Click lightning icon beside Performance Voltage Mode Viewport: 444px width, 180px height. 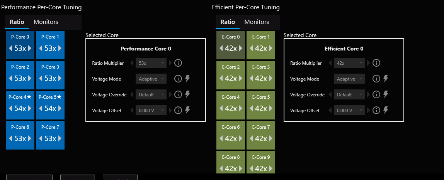click(187, 79)
